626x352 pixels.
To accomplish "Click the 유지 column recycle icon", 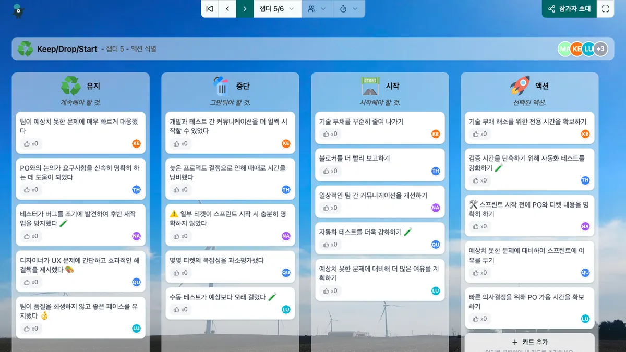I will click(70, 86).
